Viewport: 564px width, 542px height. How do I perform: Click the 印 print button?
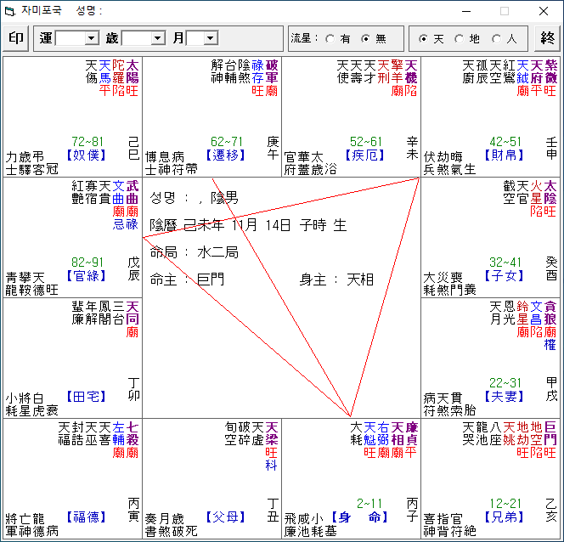click(16, 38)
